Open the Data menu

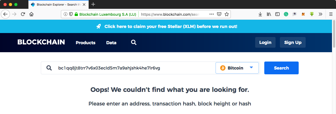(111, 43)
